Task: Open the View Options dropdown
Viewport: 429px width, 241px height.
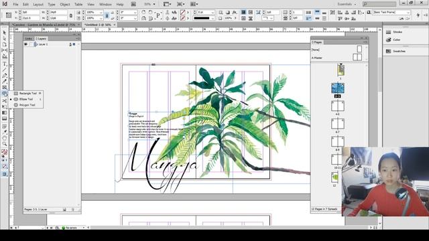Action: coord(167,5)
